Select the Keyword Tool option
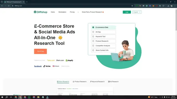The image size is (177, 99). 103,37
